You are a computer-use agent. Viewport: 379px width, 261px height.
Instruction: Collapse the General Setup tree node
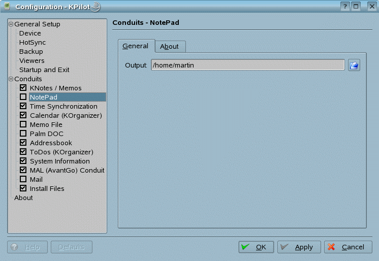coord(11,24)
